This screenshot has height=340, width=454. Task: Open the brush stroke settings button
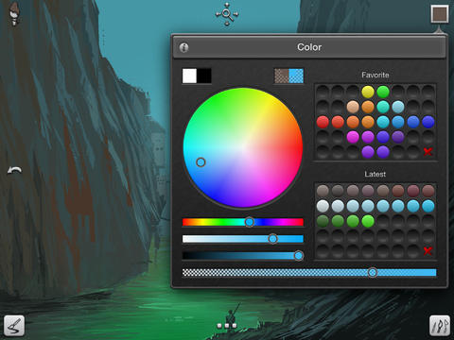(x=14, y=326)
